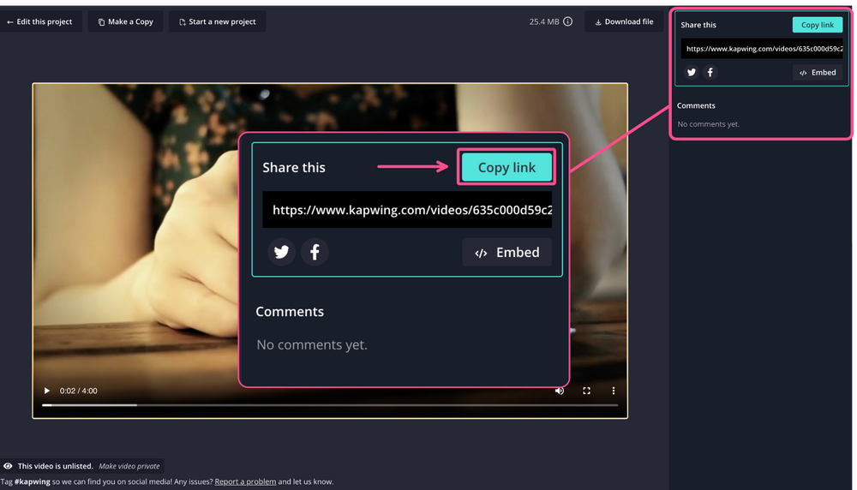Toggle Make video private
This screenshot has width=857, height=490.
129,466
